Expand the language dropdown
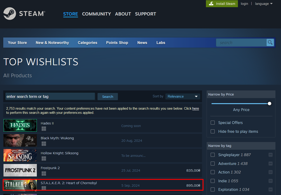Viewport: 281px width, 195px height. tap(263, 4)
